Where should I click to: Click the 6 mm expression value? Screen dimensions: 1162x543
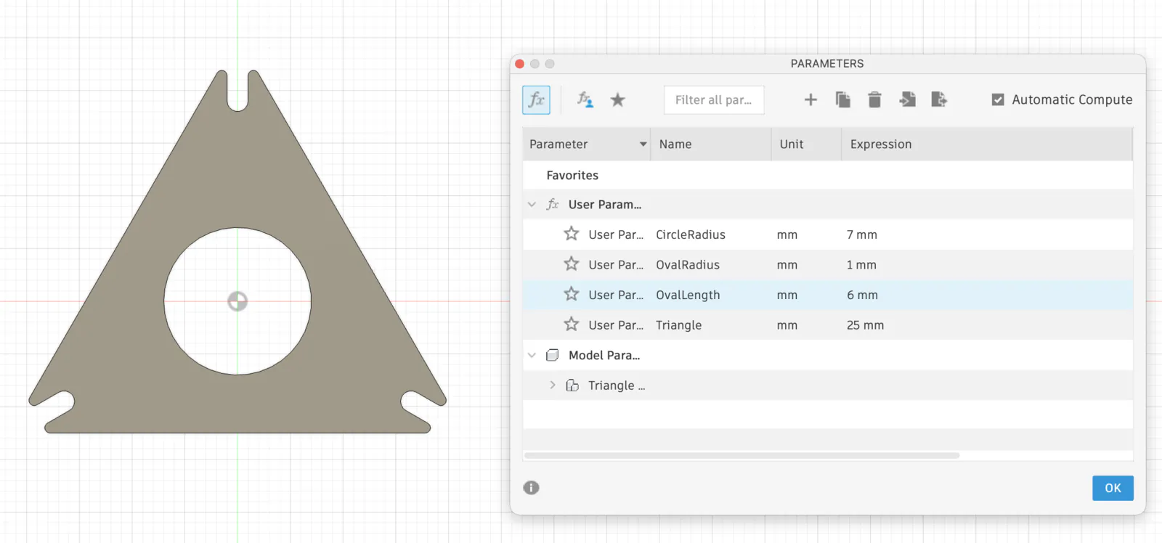tap(862, 295)
